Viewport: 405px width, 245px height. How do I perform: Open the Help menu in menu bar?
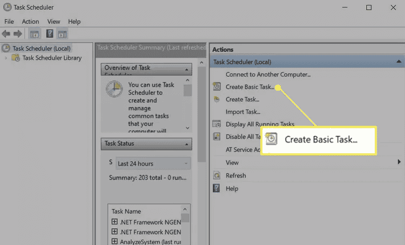tap(74, 22)
